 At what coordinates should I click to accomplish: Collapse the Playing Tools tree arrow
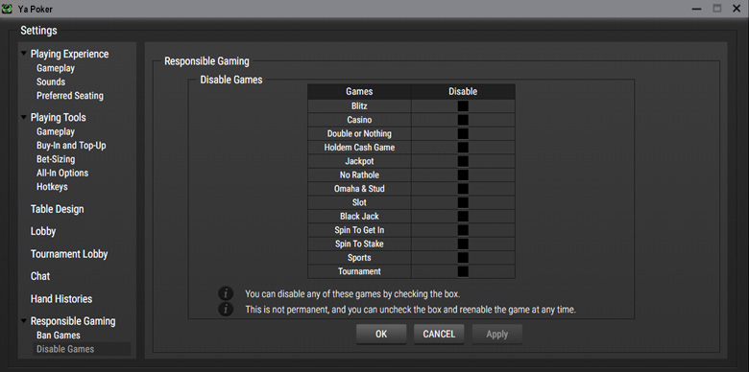23,117
